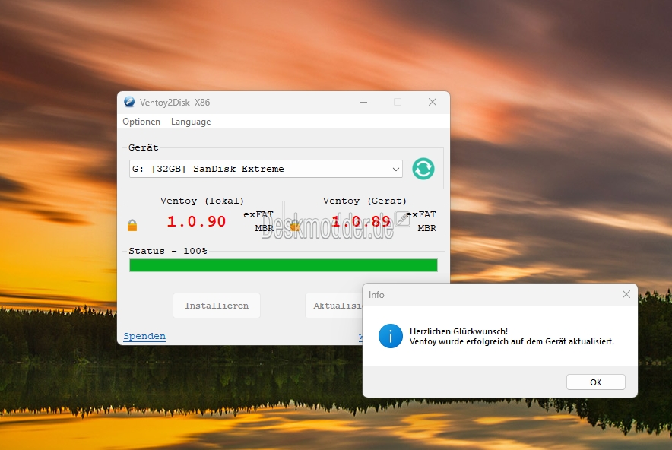Click the MBR label under Ventoy (Gerät)
The height and width of the screenshot is (450, 672).
point(427,228)
